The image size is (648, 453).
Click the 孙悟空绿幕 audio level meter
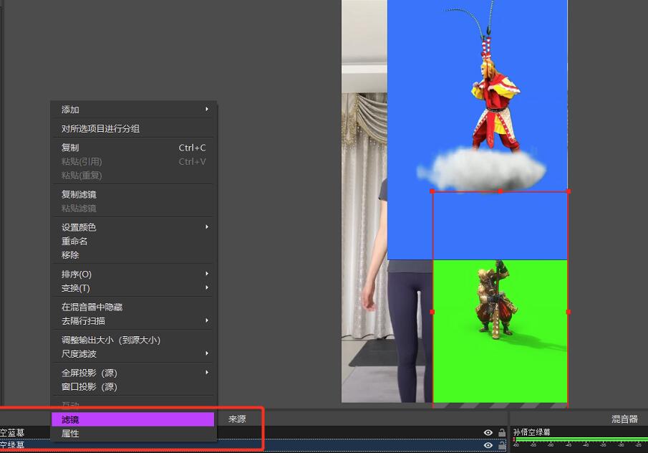coord(580,440)
